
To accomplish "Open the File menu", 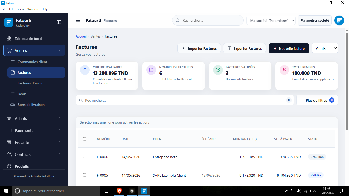I will [4, 9].
